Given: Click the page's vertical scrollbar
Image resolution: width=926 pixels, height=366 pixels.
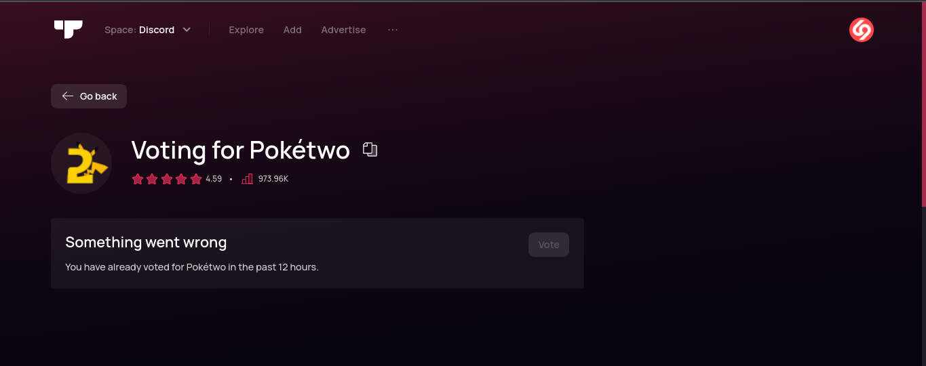Looking at the screenshot, I should (923, 102).
